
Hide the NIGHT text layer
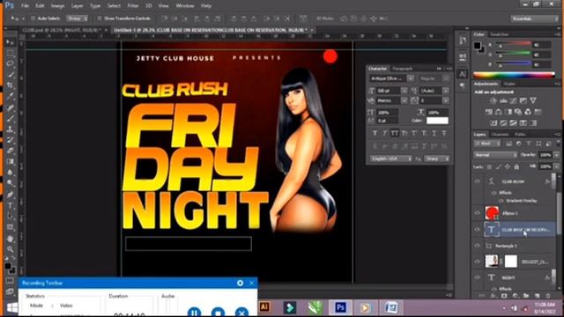point(478,277)
